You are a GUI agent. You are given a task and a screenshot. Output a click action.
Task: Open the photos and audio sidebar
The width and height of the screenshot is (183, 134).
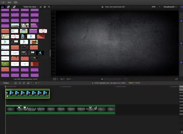[x=8, y=7]
